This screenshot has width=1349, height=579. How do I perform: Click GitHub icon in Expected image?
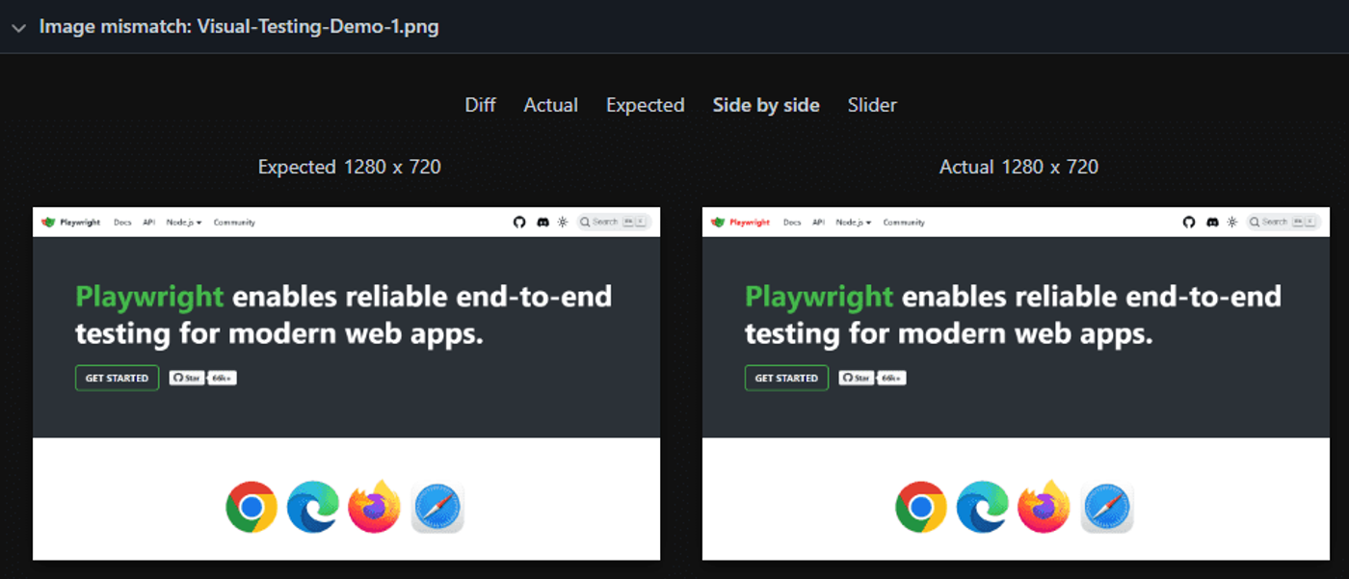(x=519, y=222)
